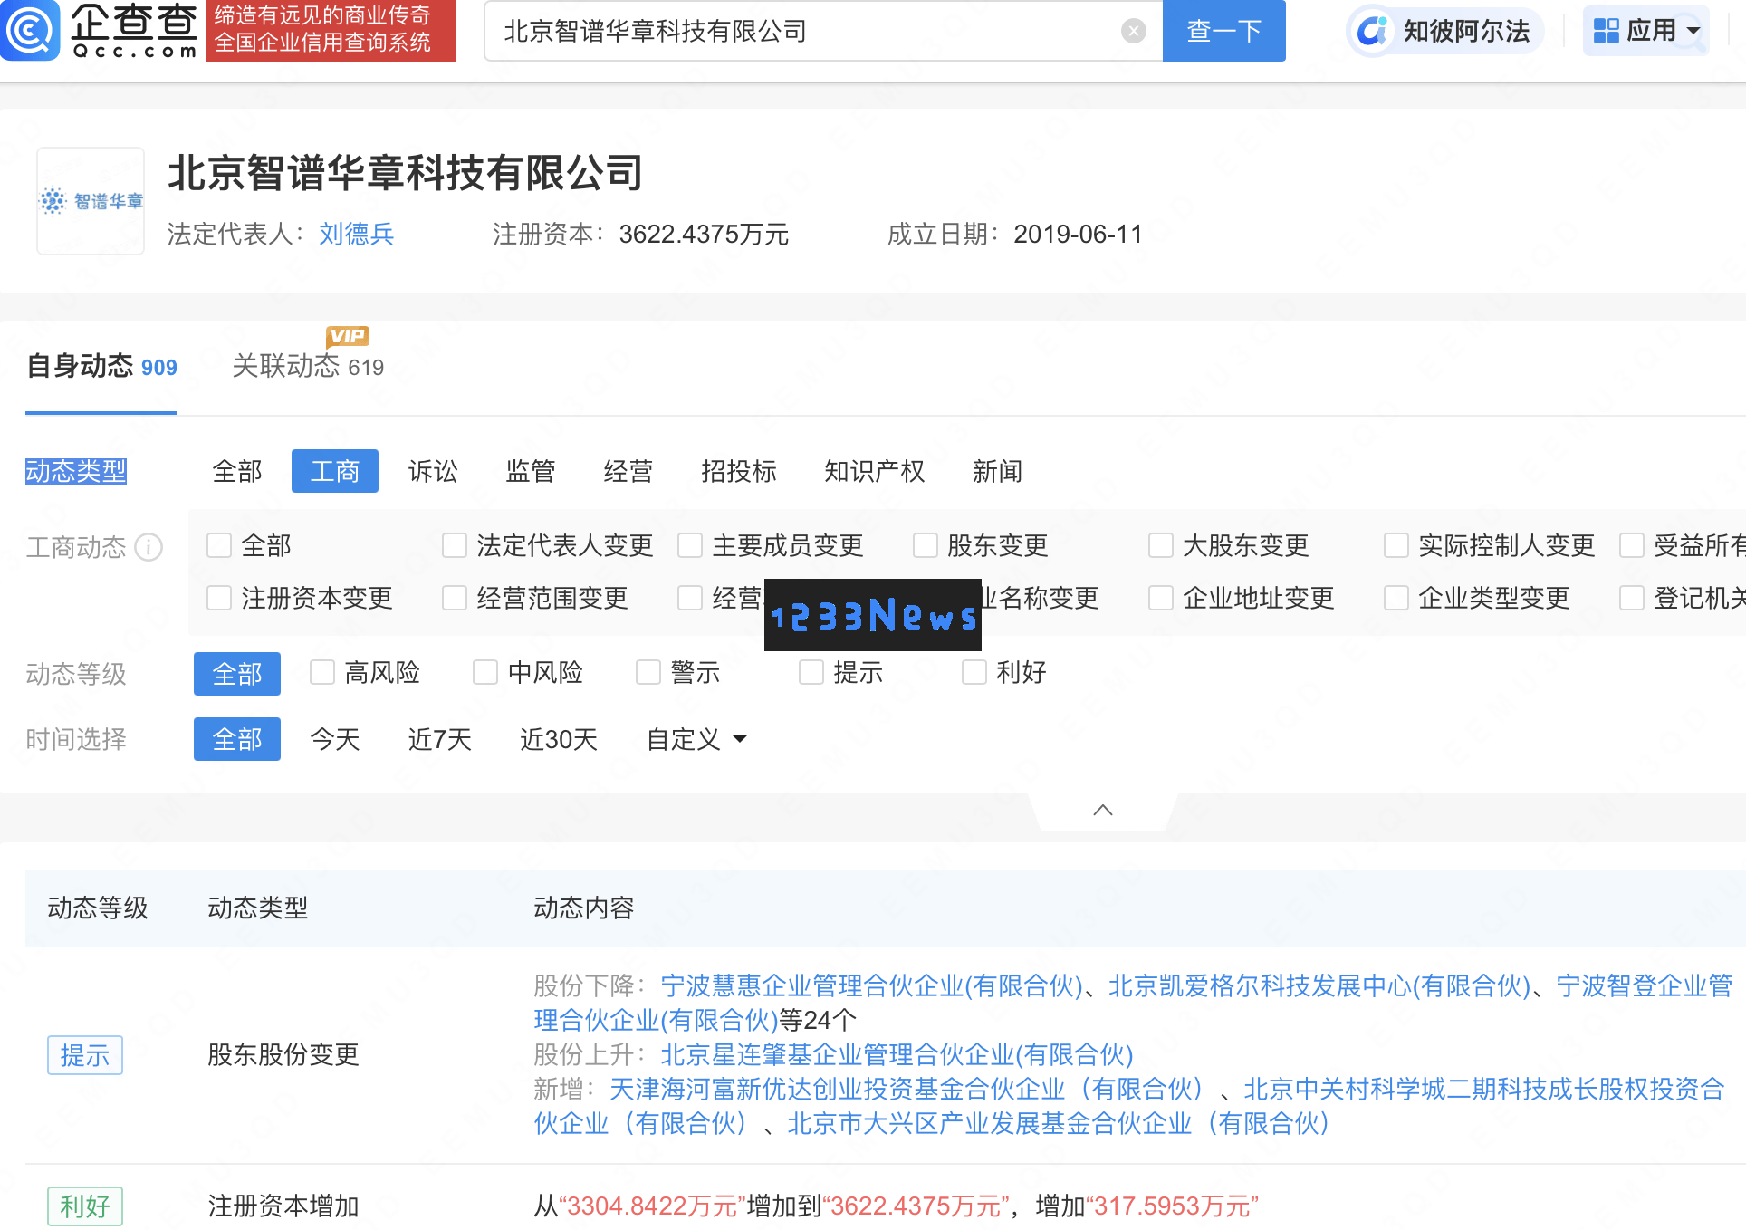Check 企业类型变更 checkbox
1746x1230 pixels.
click(1396, 598)
